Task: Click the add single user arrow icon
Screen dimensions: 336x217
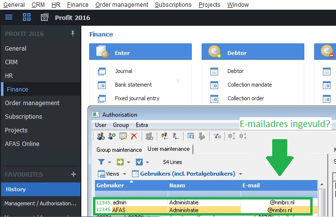Action: [x=176, y=136]
